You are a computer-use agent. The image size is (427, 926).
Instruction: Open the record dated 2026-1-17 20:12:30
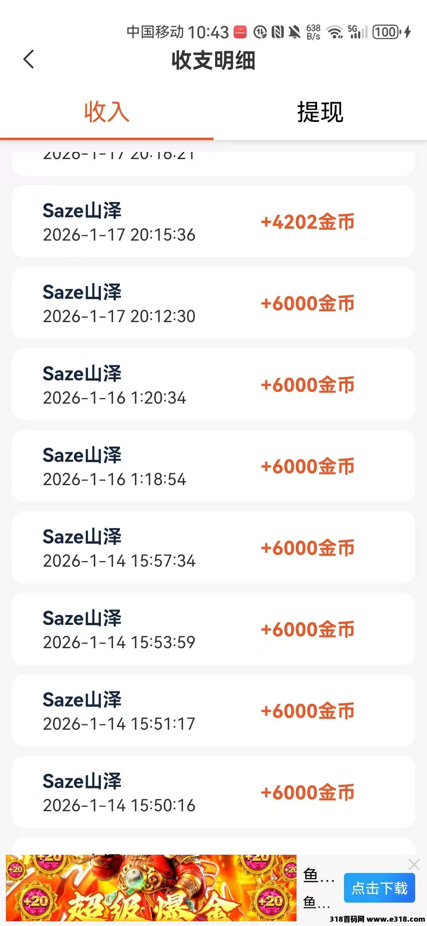click(x=213, y=303)
